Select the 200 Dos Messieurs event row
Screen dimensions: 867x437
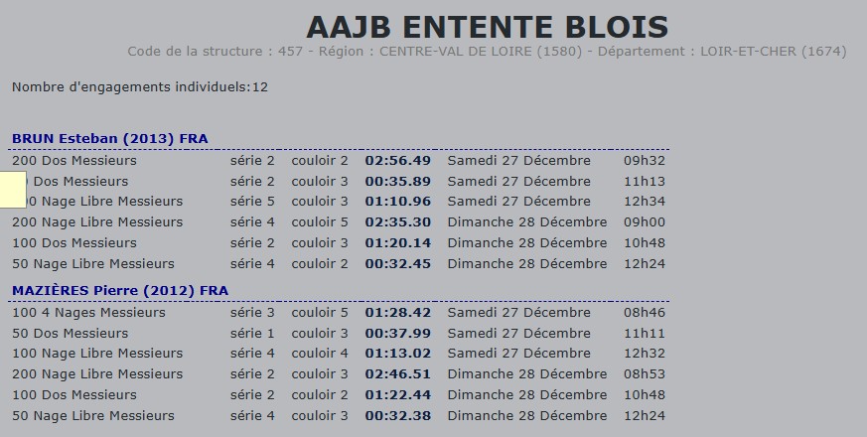coord(74,160)
